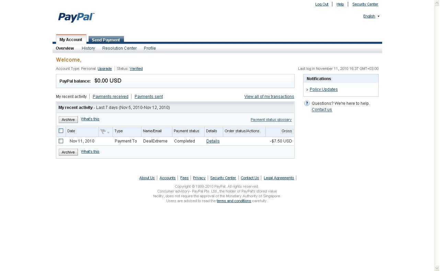446x271 pixels.
Task: Click the Upgrade account link
Action: 104,69
